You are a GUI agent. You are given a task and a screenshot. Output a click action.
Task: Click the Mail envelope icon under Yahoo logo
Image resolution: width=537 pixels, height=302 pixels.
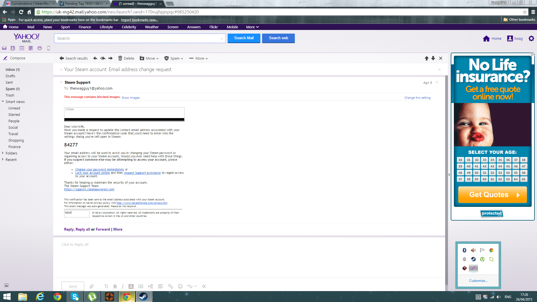4,48
